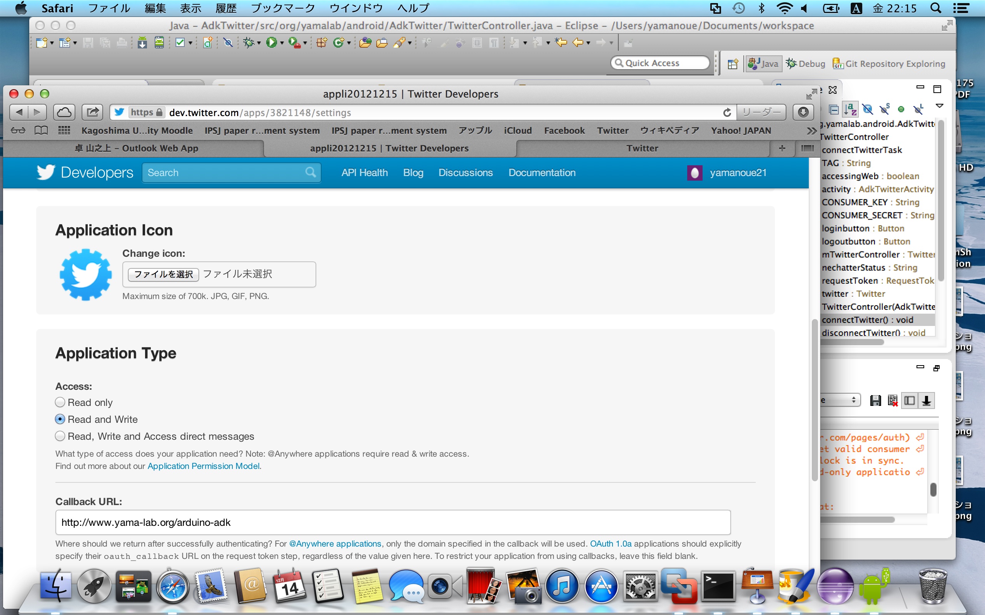
Task: Select Read and Write access
Action: (60, 419)
